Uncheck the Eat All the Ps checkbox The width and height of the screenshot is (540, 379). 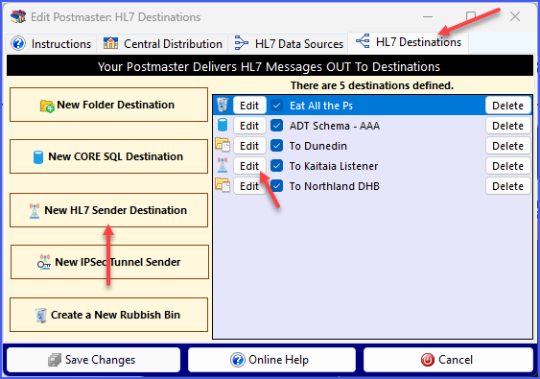pos(276,106)
